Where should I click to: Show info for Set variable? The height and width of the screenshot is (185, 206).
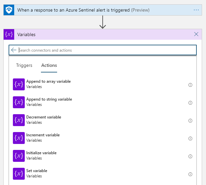[x=190, y=174]
